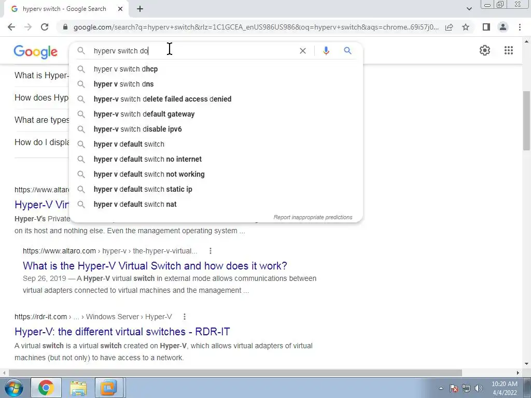Pick suggestion hyper v default switch
531x398 pixels.
216,144
